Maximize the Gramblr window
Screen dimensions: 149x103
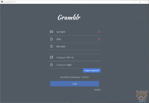click(140, 2)
